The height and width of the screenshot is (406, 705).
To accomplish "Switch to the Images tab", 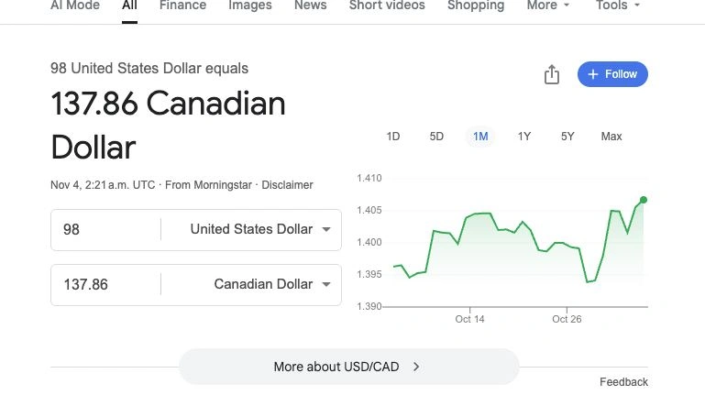I will pyautogui.click(x=249, y=5).
